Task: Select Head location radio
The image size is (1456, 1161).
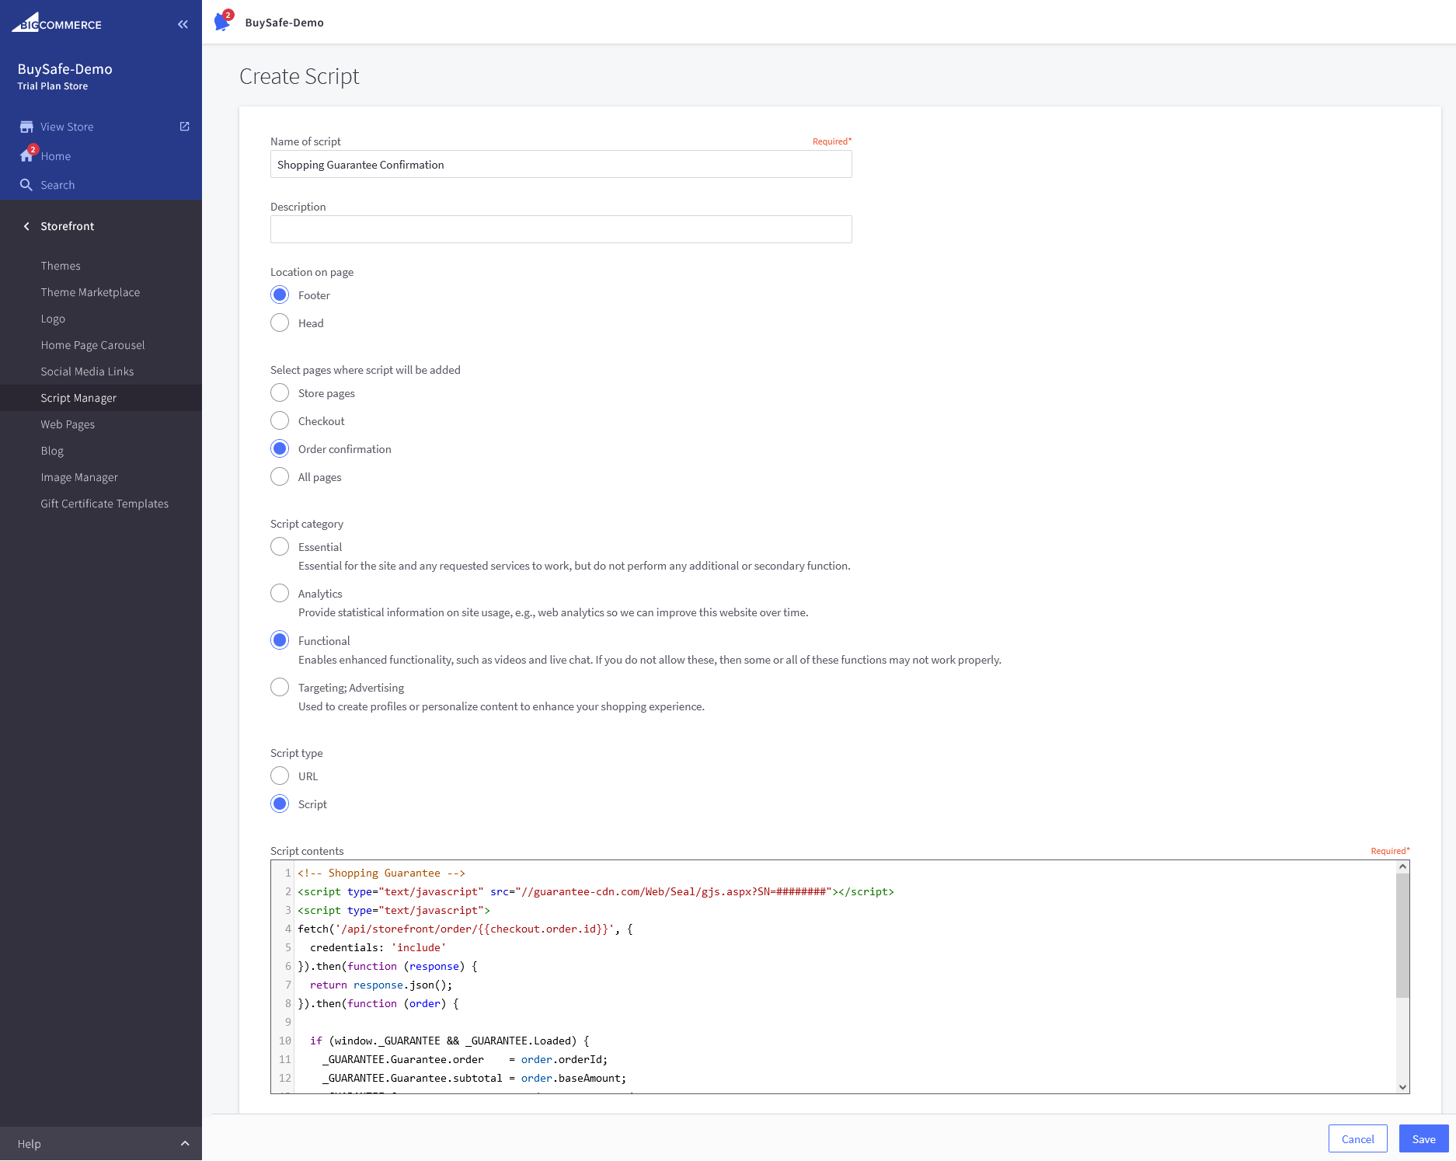Action: point(280,322)
